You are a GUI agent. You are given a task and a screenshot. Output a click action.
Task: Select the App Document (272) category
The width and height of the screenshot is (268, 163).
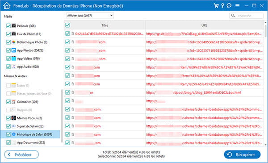(x=31, y=142)
